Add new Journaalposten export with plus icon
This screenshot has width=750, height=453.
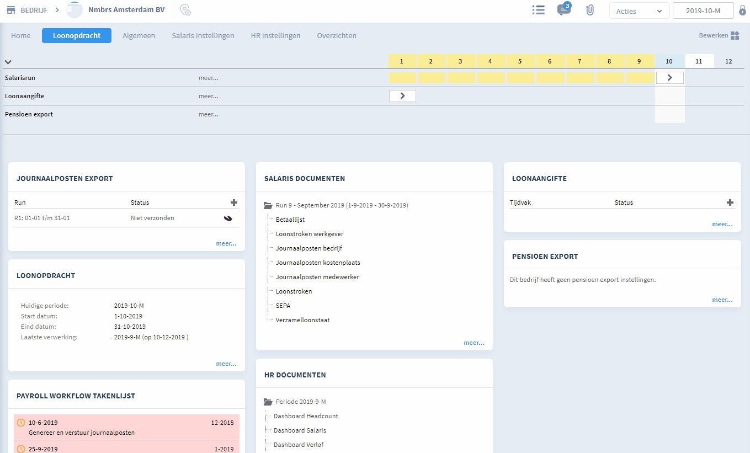(234, 202)
